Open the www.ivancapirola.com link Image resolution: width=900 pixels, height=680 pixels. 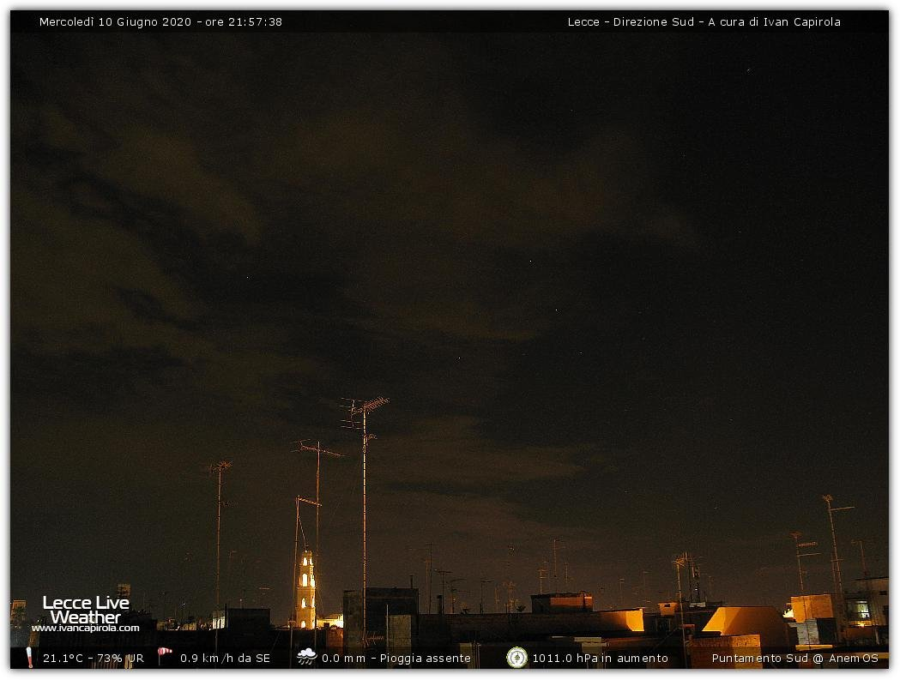(x=86, y=629)
